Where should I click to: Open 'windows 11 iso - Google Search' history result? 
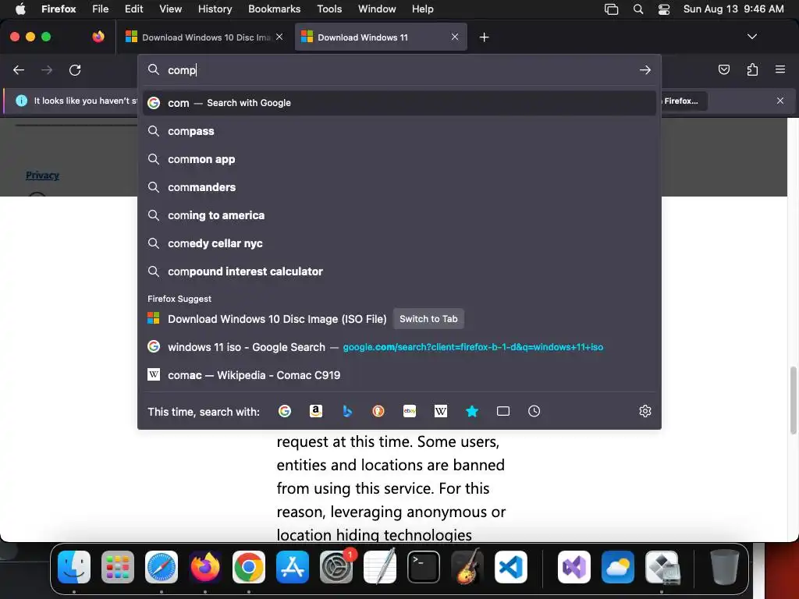tap(399, 347)
